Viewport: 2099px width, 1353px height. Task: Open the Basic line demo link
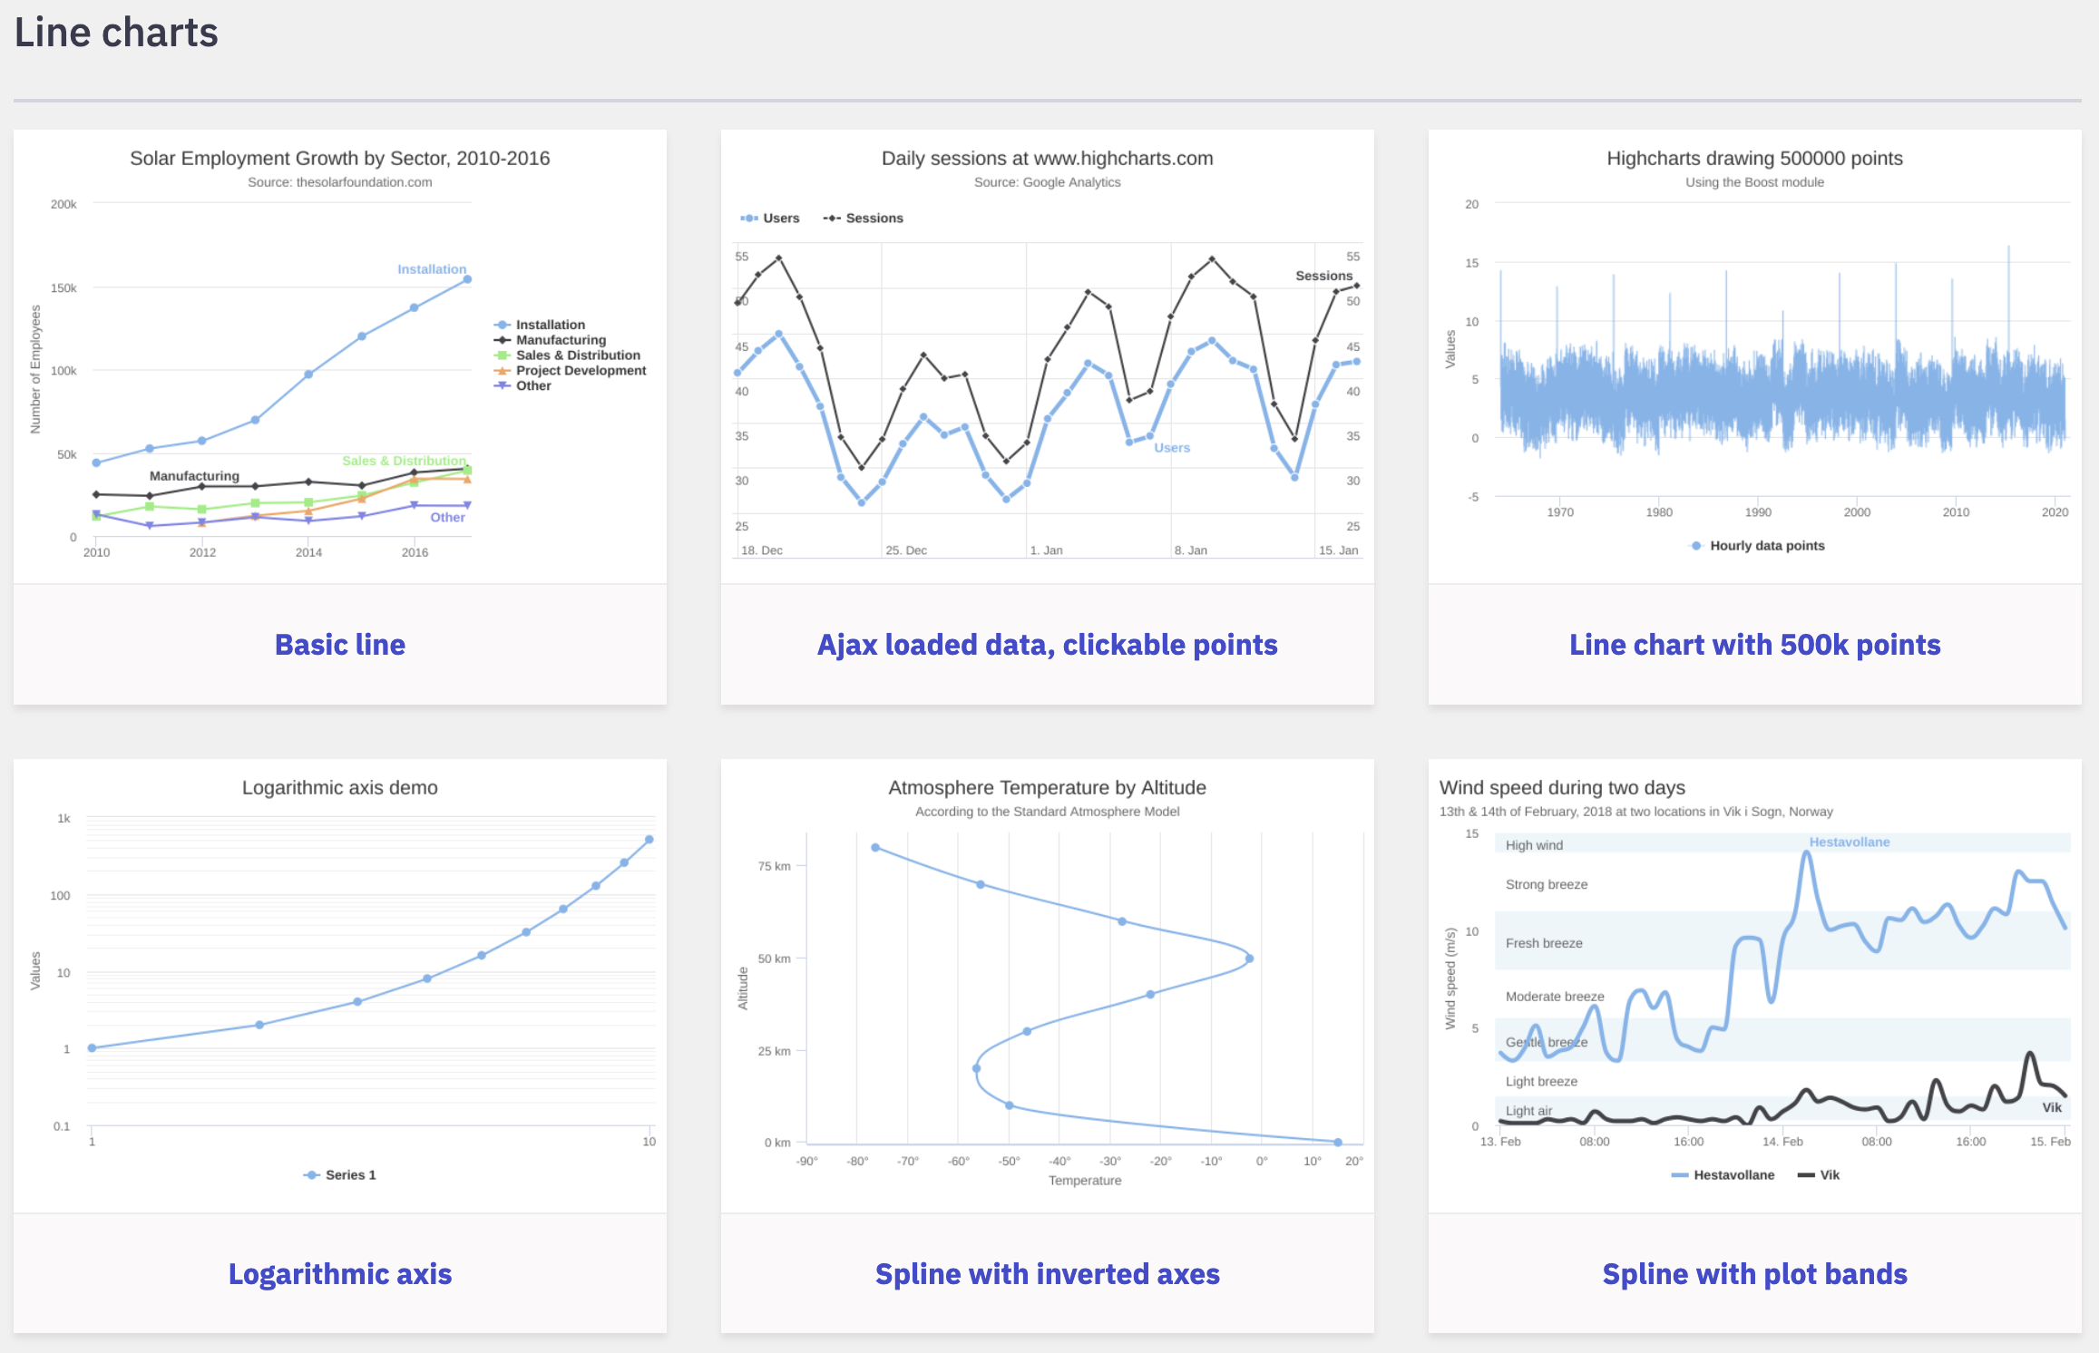(x=340, y=645)
